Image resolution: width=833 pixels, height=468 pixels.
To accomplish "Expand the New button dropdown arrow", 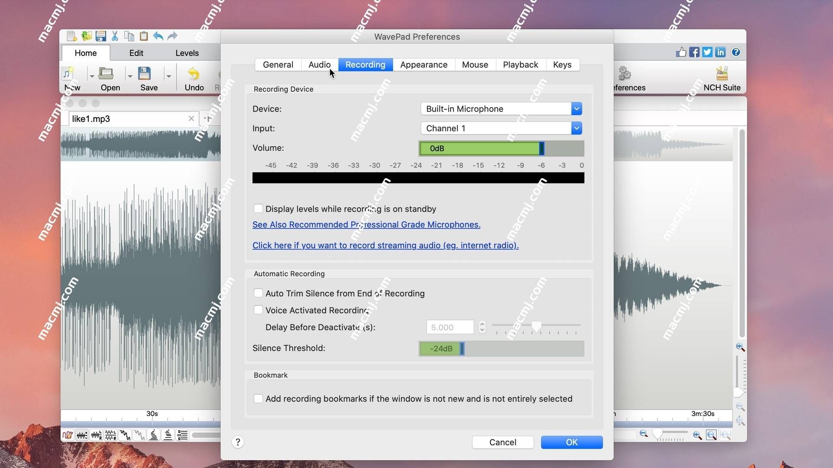I will pos(92,76).
